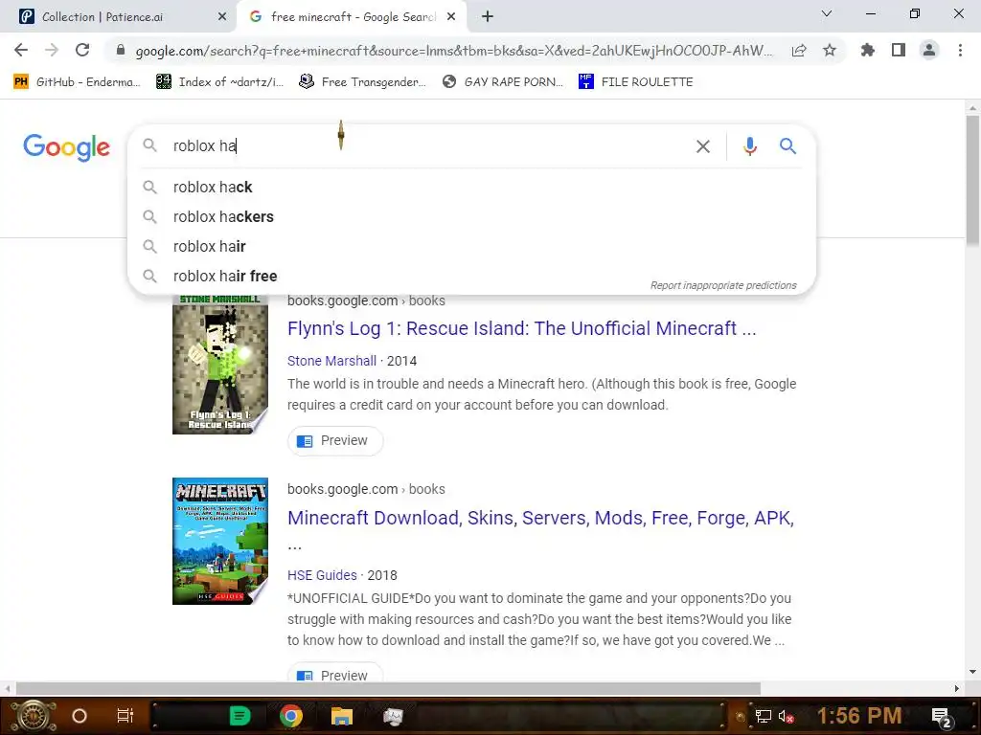Open Chrome from the taskbar
The image size is (981, 735).
click(290, 716)
